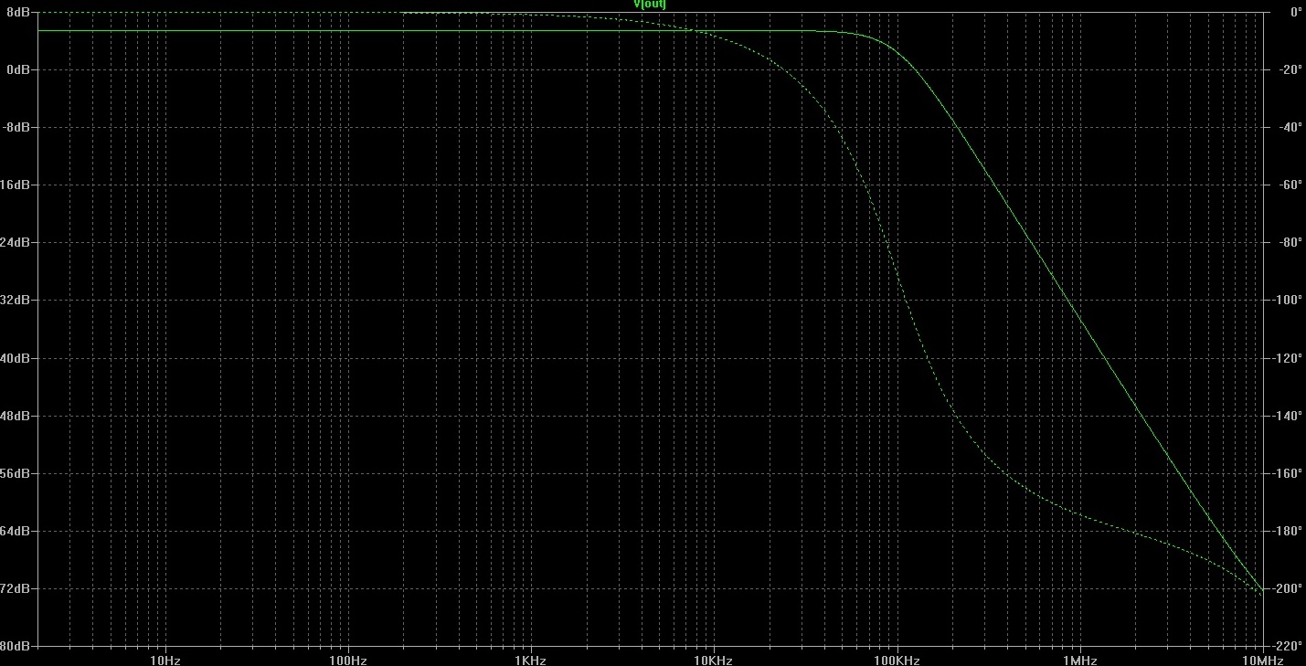Image resolution: width=1306 pixels, height=666 pixels.
Task: Click the -72dB label on left axis
Action: pos(16,588)
